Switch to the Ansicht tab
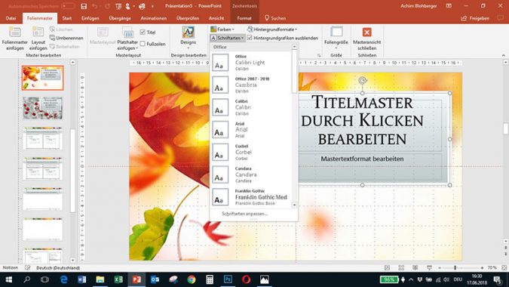The image size is (509, 287). (216, 18)
